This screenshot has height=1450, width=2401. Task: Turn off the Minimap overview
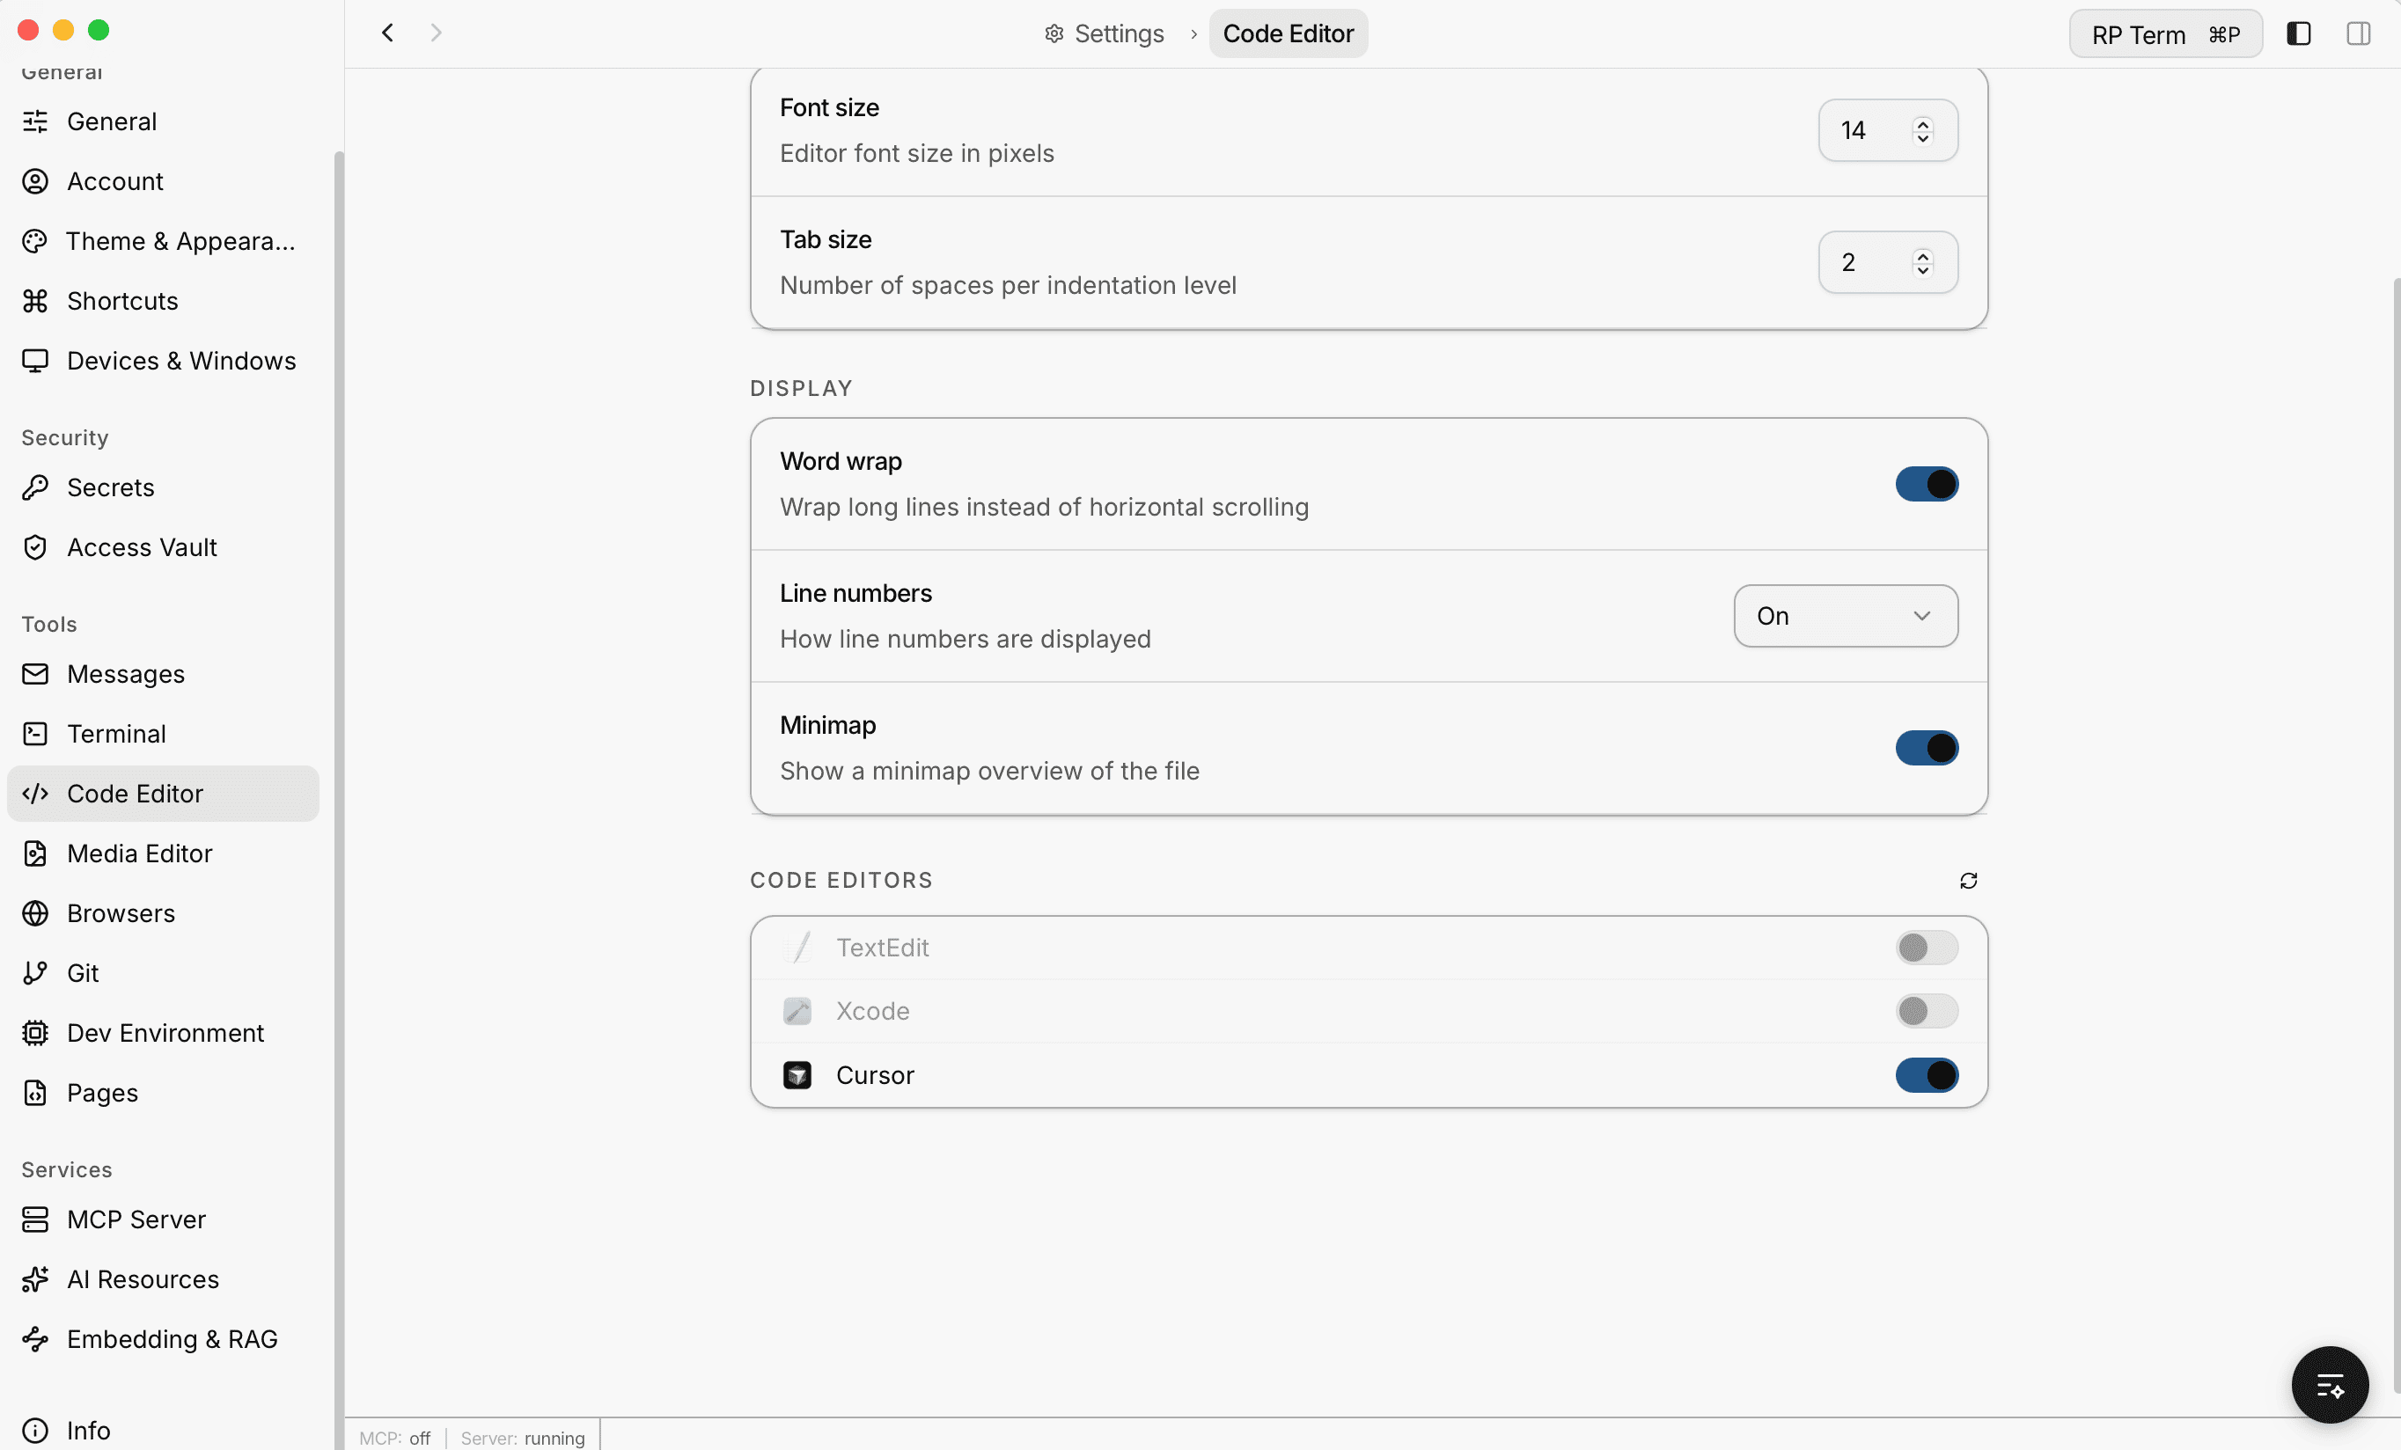[x=1927, y=748]
